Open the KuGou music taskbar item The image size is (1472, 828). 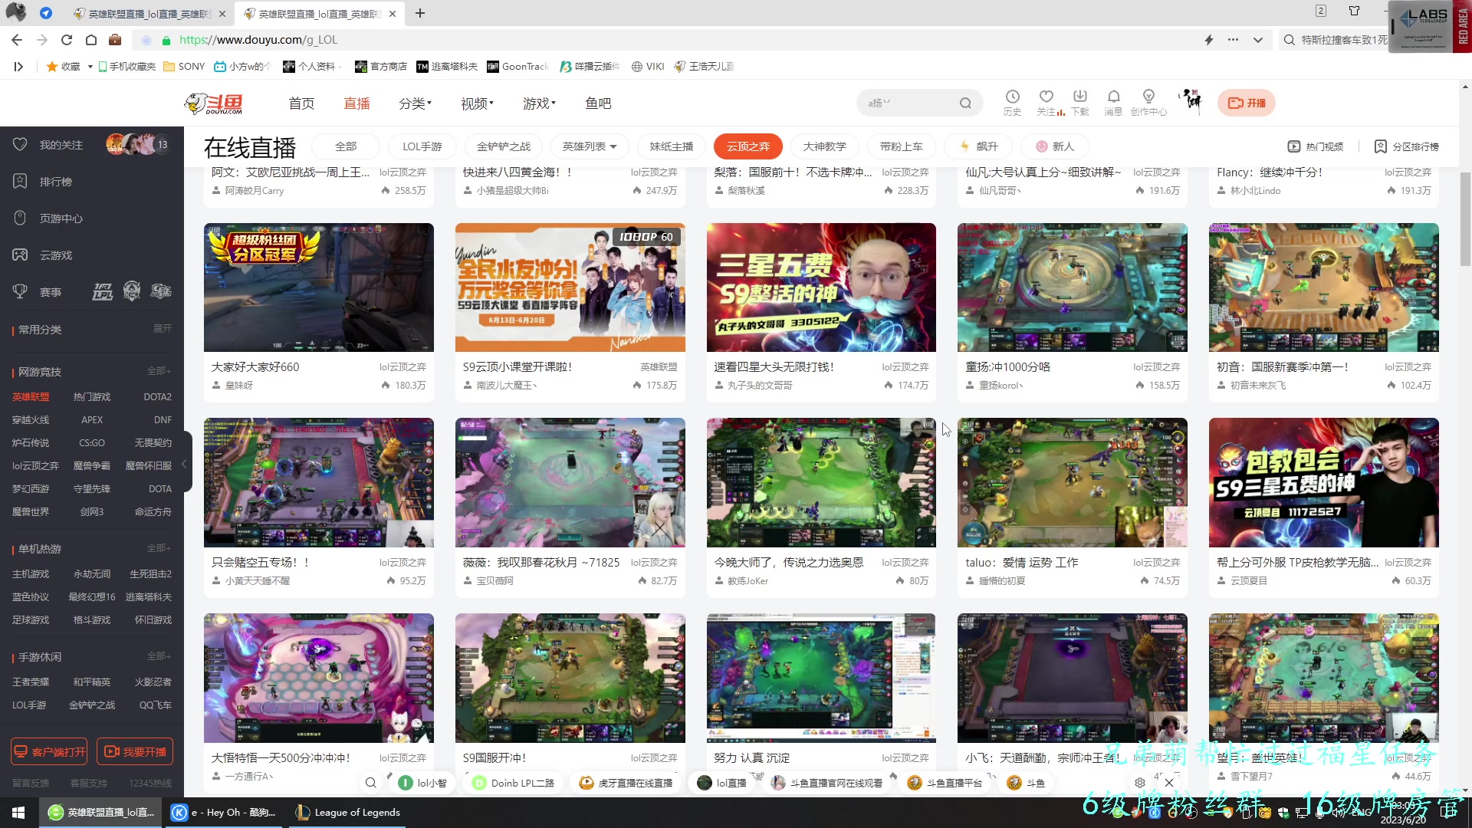click(x=225, y=812)
